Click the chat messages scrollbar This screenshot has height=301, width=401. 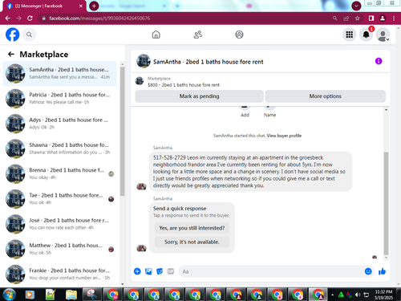(386, 203)
